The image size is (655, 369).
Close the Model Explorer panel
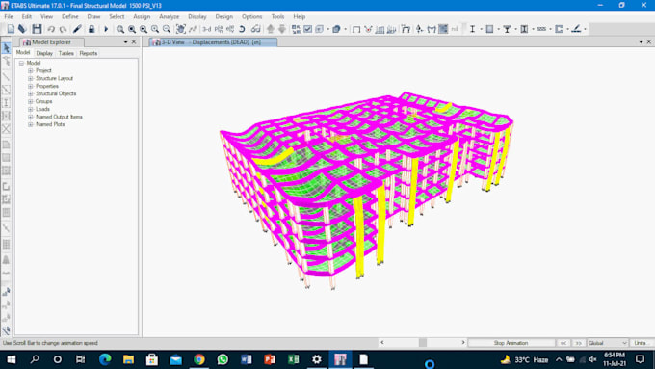click(134, 42)
